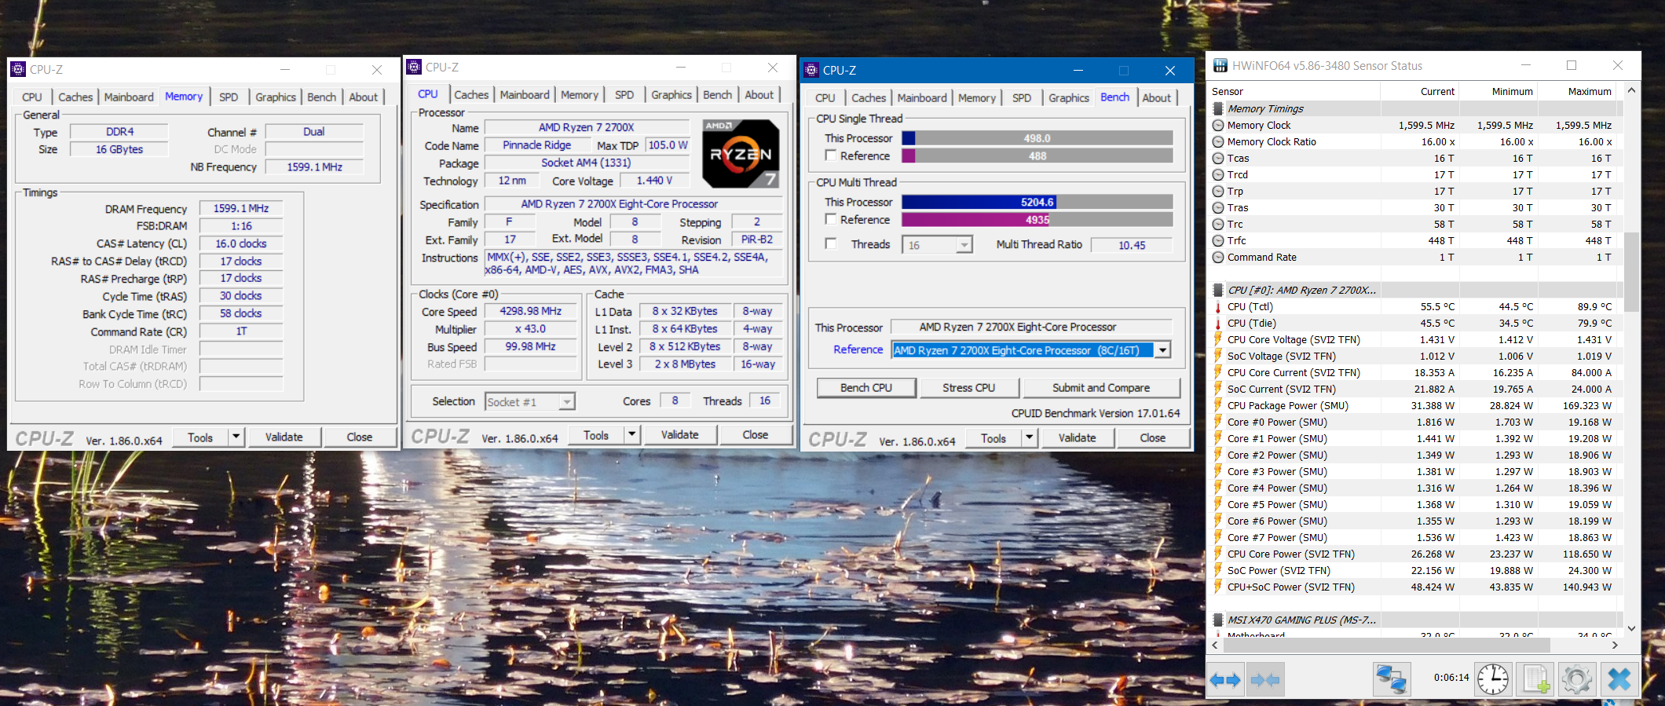Screen dimensions: 1665x706
Task: Click the lightning icon beside CPU Core Voltage
Action: tap(1218, 339)
